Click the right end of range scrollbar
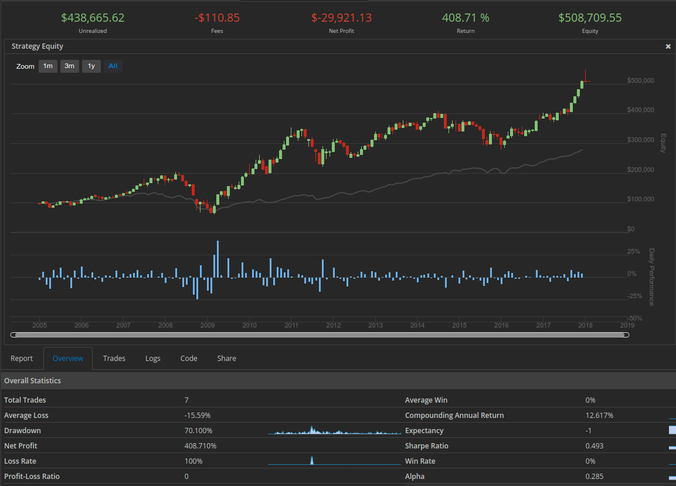 [626, 335]
